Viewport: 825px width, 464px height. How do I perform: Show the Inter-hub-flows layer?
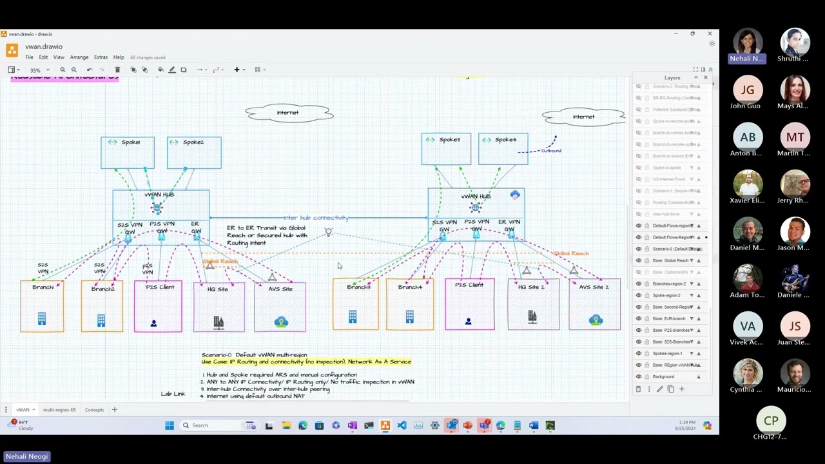click(639, 214)
